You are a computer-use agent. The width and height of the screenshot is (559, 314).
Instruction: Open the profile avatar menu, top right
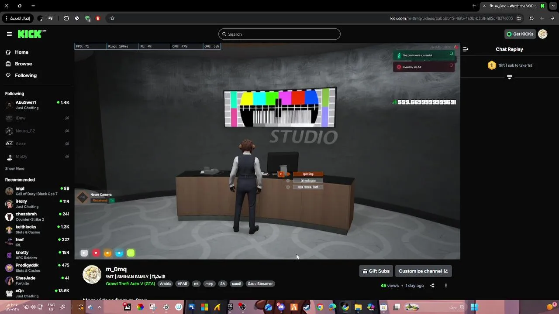tap(543, 34)
